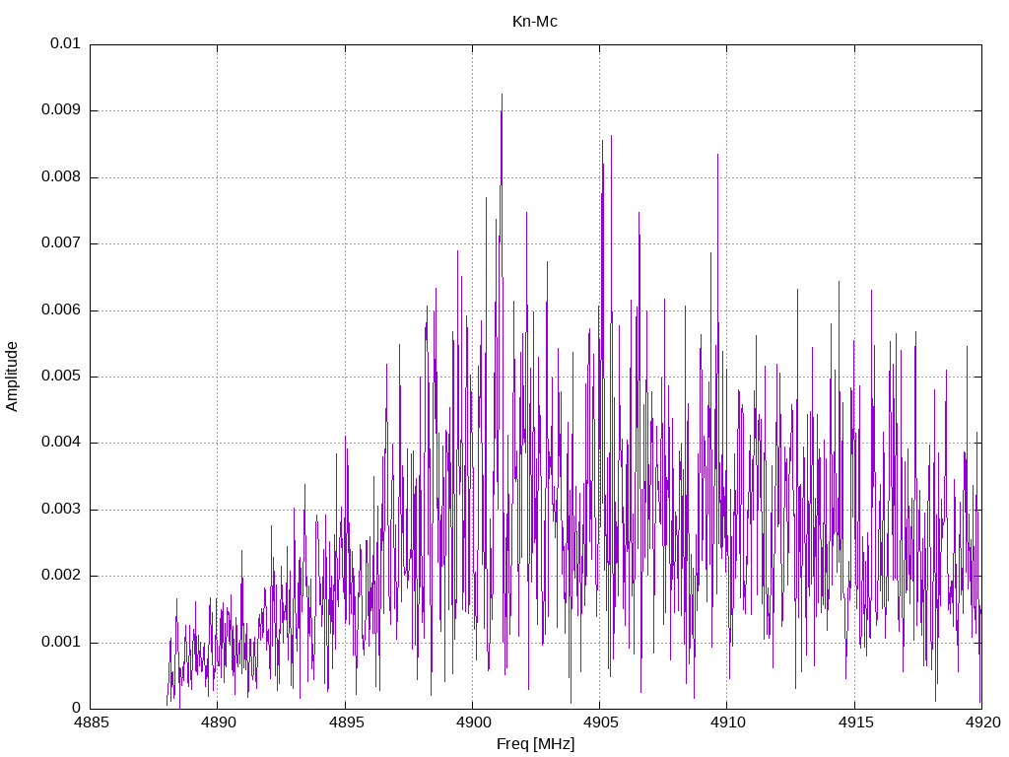Select the x-axis label 'Freq [MHz]'
The width and height of the screenshot is (1009, 757).
[x=535, y=744]
